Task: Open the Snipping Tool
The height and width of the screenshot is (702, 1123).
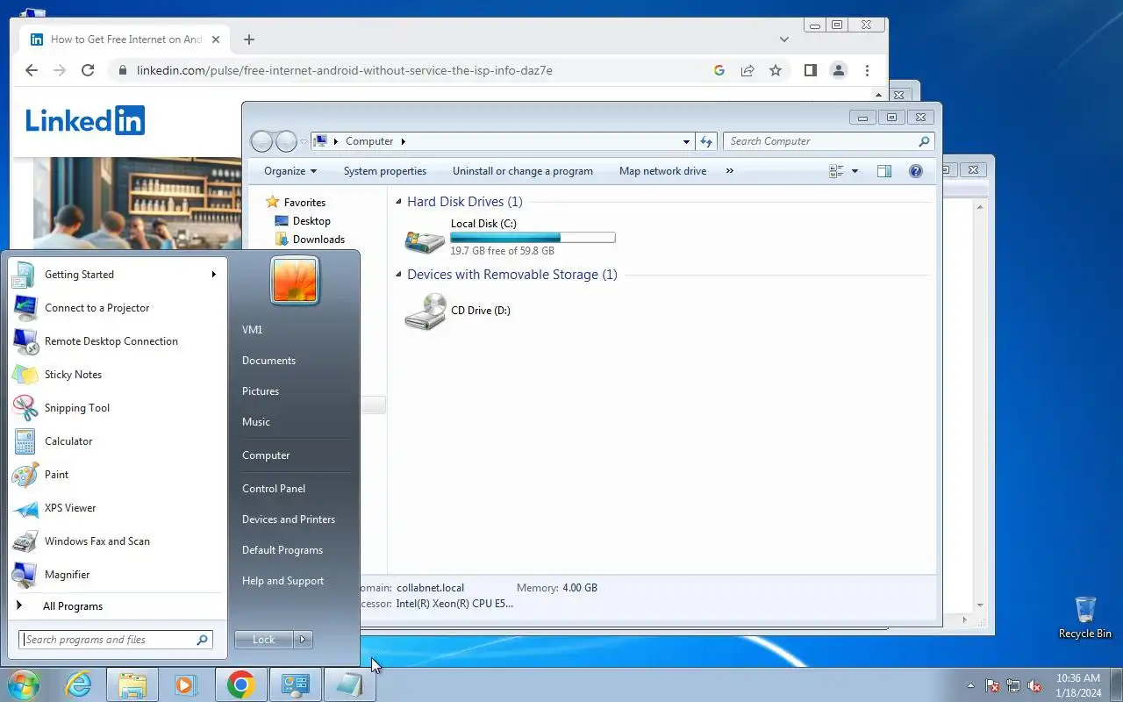Action: (114, 408)
